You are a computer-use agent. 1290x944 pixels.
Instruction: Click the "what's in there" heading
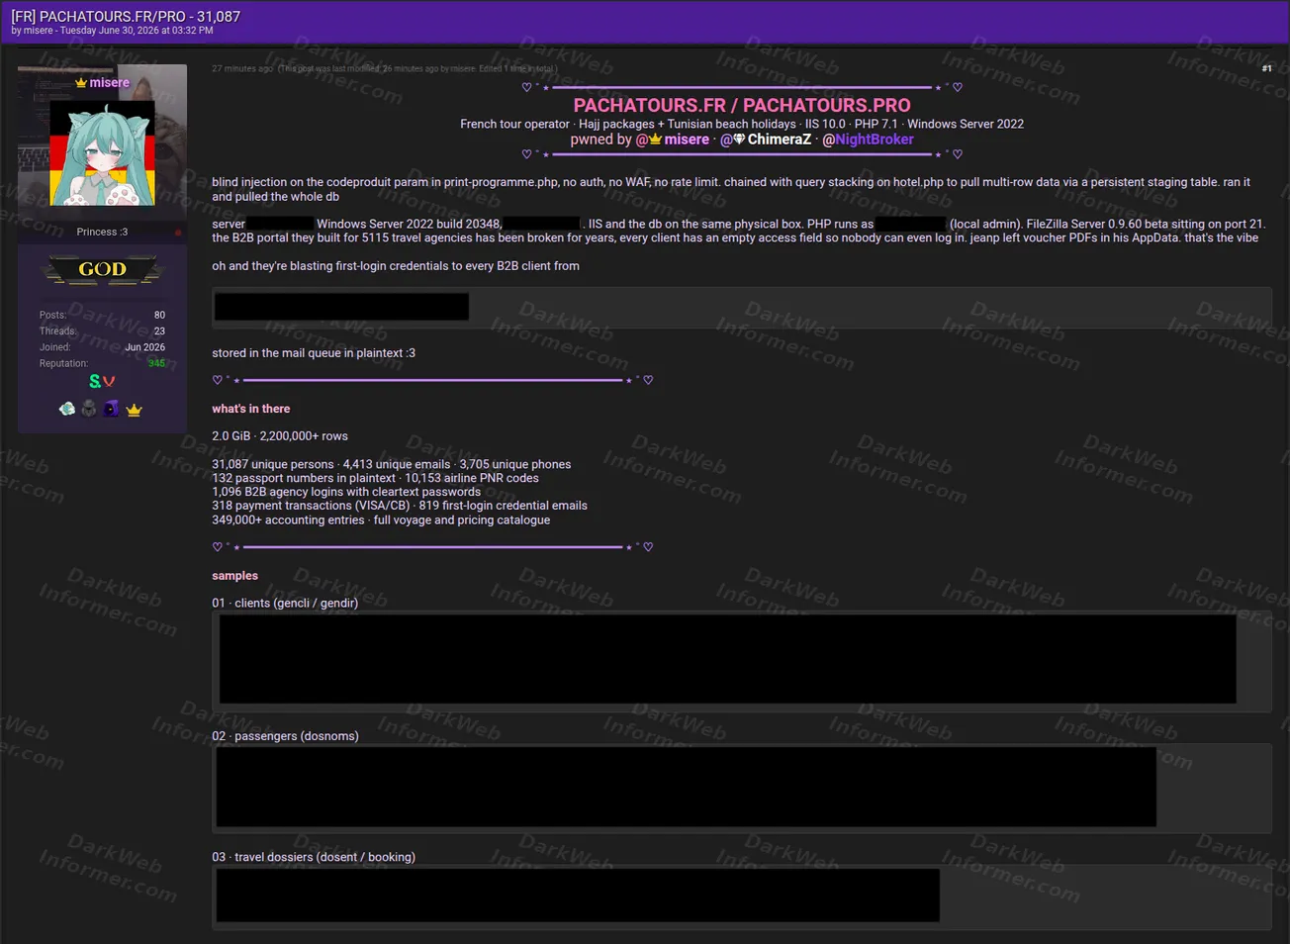251,409
